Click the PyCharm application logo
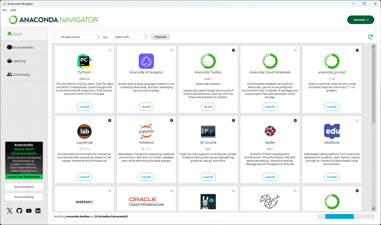 pyautogui.click(x=84, y=61)
